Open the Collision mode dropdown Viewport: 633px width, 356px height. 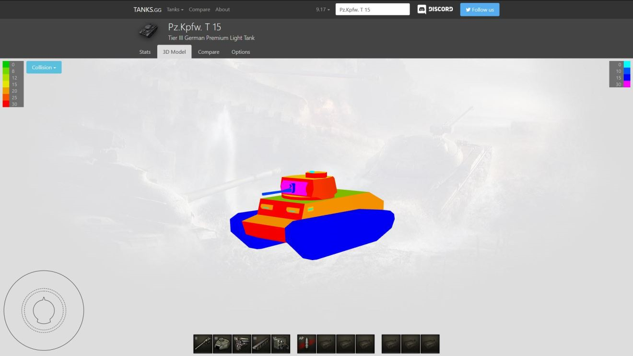44,68
